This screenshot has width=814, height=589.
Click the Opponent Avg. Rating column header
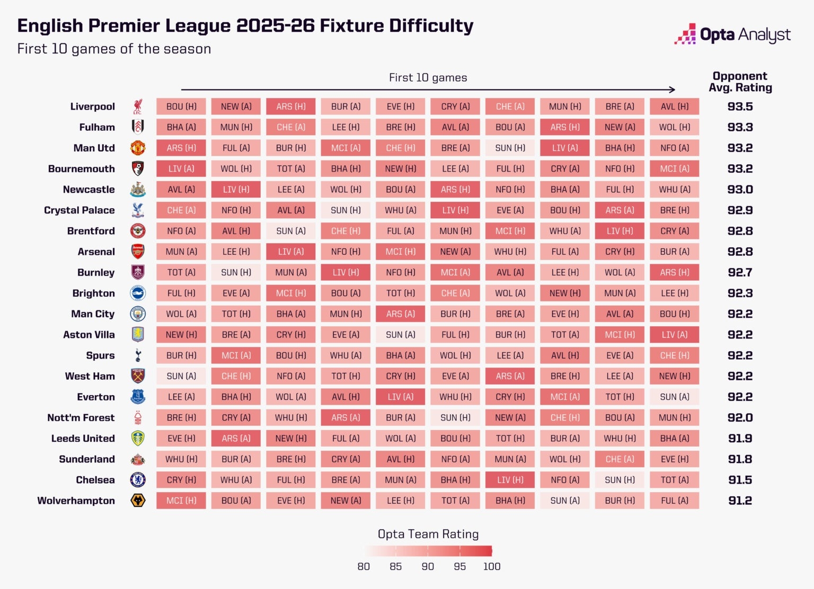740,82
